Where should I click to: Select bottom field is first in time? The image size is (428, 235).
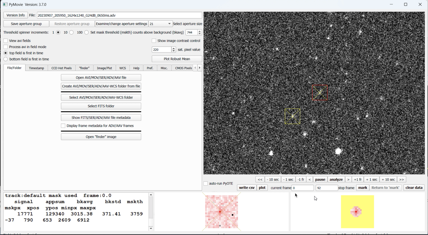[6, 59]
